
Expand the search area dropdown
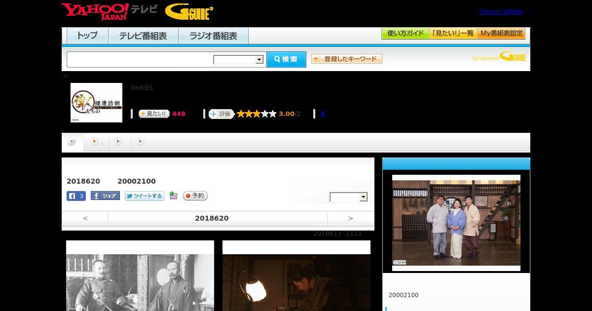pyautogui.click(x=238, y=60)
